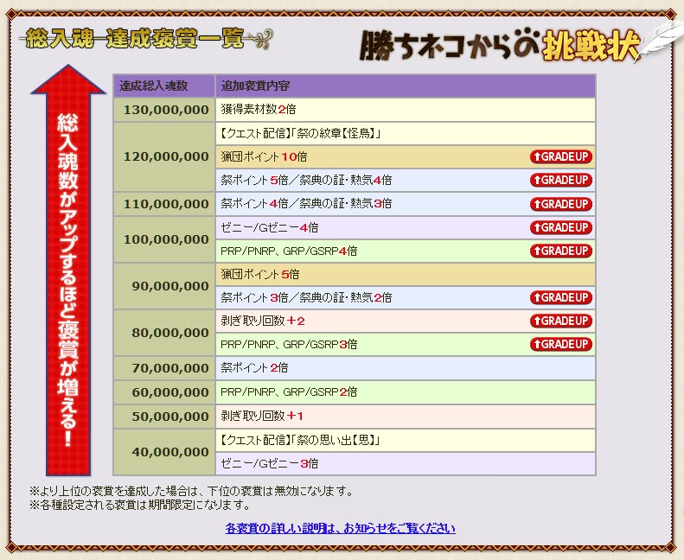Click the 40,000,000 threshold cell
This screenshot has width=684, height=560.
coord(164,452)
